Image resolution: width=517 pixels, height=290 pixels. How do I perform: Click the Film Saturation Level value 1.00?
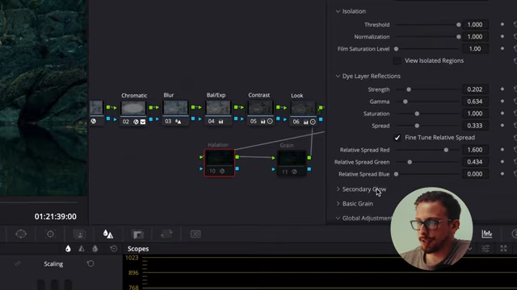[x=475, y=48]
